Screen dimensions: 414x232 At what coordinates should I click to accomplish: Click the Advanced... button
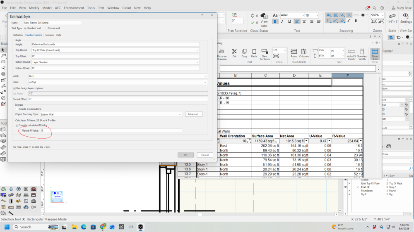click(194, 114)
